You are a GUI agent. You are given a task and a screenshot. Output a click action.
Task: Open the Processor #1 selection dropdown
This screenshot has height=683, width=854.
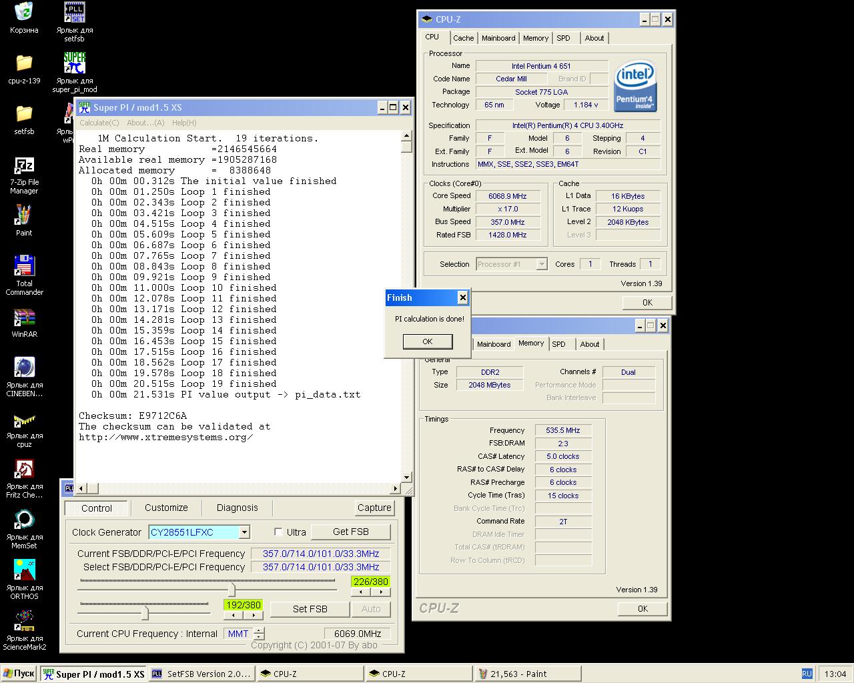[x=542, y=264]
